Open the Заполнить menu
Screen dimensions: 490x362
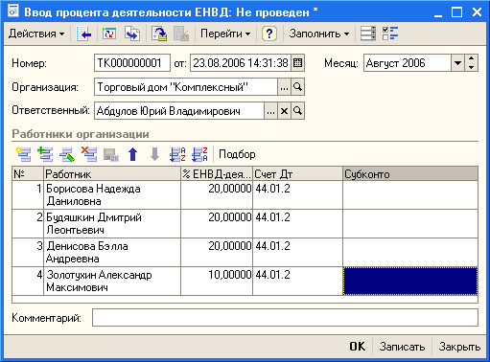(318, 34)
